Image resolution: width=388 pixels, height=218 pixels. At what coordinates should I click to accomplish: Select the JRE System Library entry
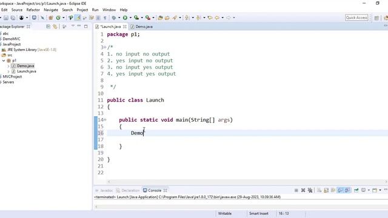coord(29,50)
